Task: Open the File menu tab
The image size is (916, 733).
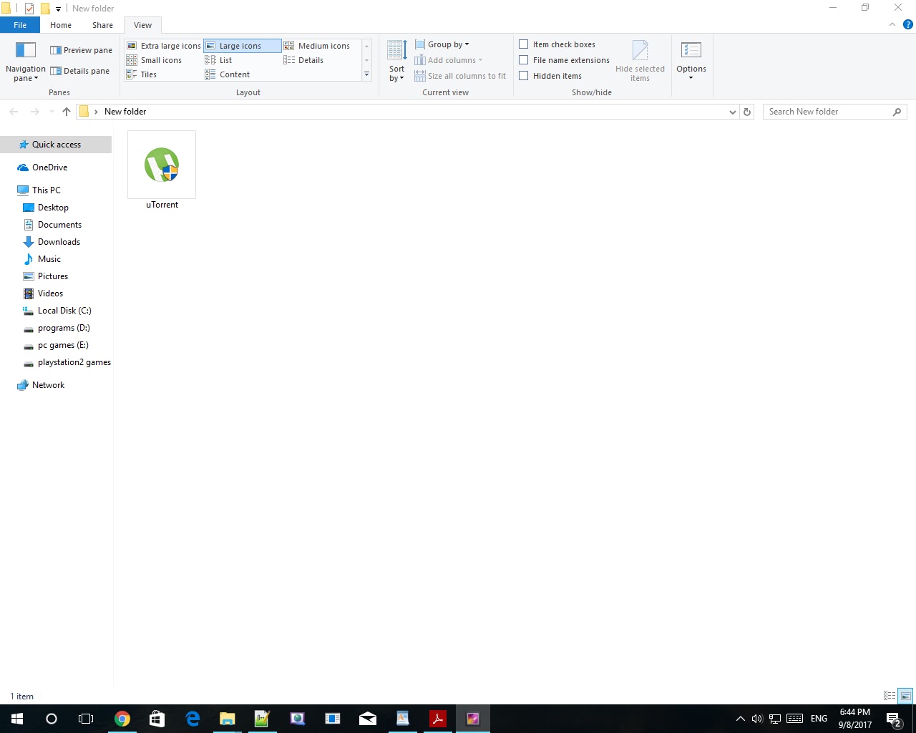Action: (20, 25)
